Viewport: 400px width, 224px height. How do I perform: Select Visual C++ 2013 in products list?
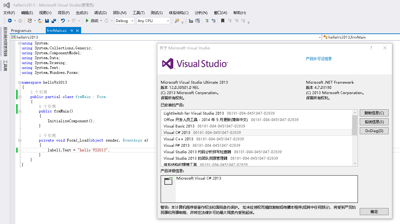pos(257,139)
